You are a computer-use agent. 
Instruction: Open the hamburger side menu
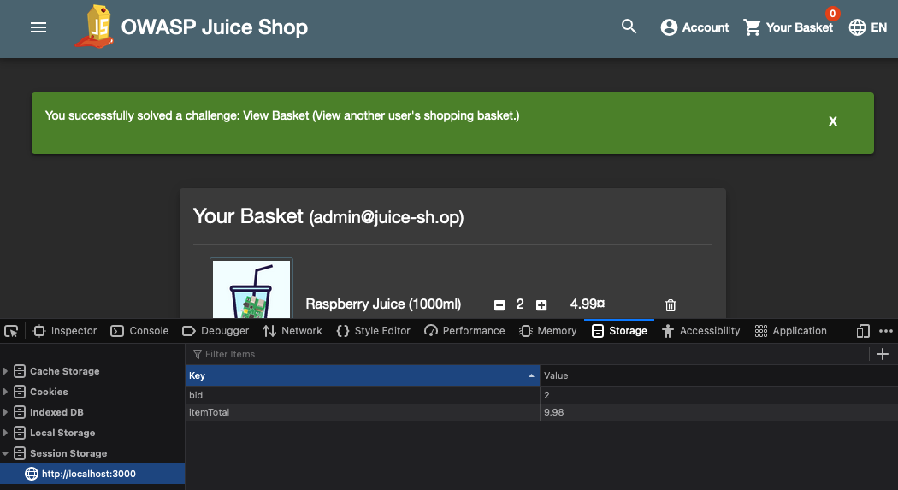pos(38,27)
